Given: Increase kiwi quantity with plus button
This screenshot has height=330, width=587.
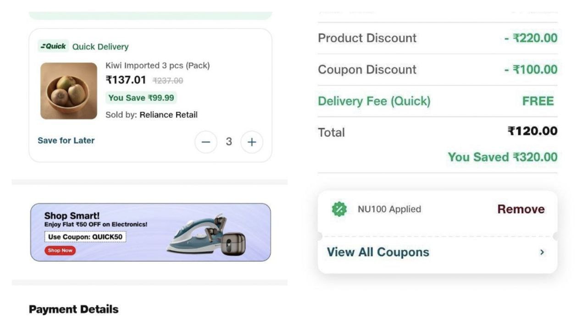Looking at the screenshot, I should pyautogui.click(x=252, y=142).
